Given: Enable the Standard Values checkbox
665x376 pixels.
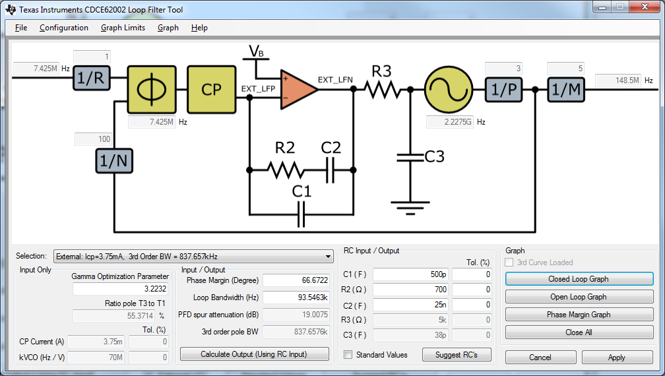Looking at the screenshot, I should point(348,355).
